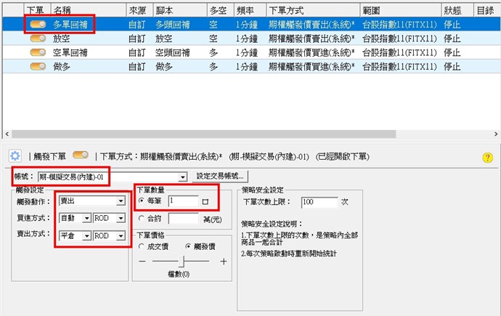Open the yellow help question mark icon
The image size is (501, 316).
[x=487, y=157]
